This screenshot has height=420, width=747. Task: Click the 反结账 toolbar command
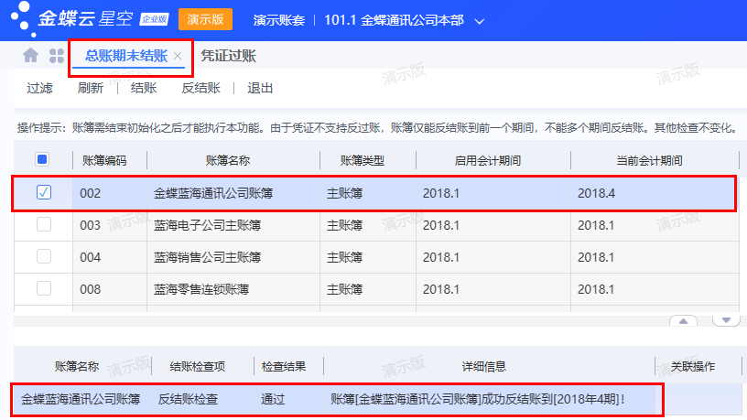tap(201, 88)
